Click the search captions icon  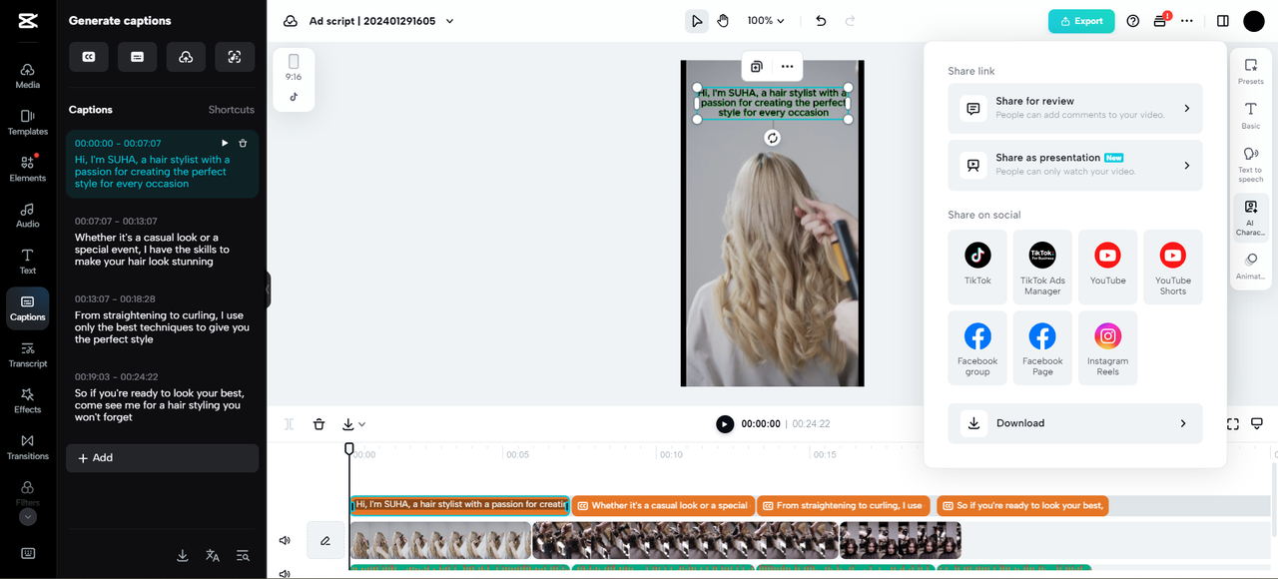point(243,554)
